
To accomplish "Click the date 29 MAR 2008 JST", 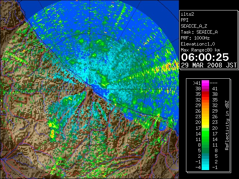I will 209,65.
